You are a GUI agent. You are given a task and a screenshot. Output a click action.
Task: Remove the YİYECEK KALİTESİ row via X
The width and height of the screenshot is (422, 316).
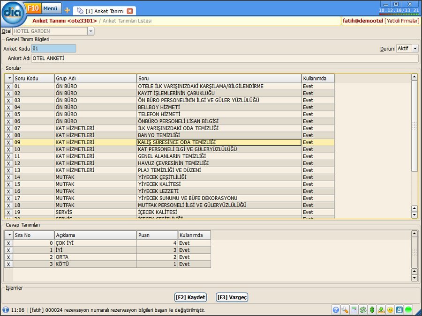[x=8, y=184]
